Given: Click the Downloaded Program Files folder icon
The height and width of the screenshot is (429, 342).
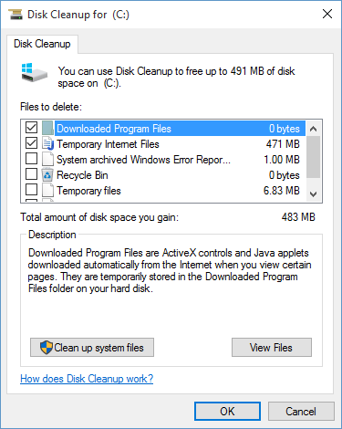Looking at the screenshot, I should pos(47,129).
